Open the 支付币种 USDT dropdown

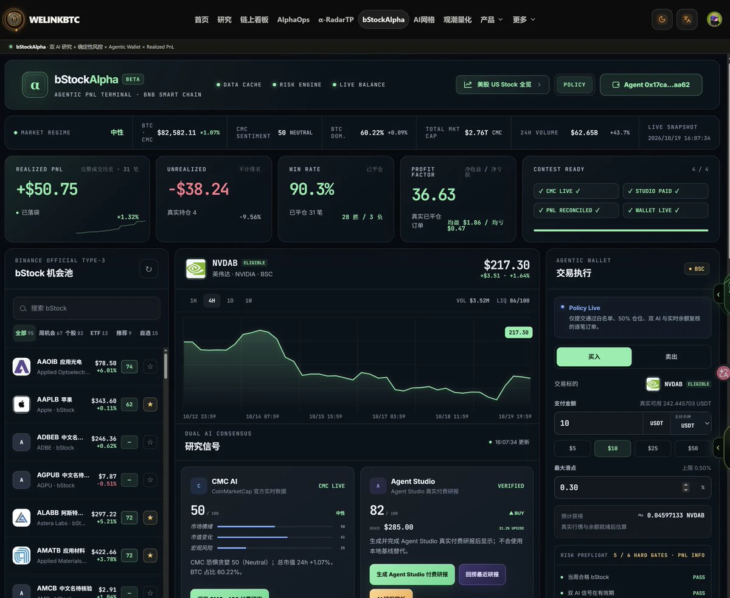(690, 423)
